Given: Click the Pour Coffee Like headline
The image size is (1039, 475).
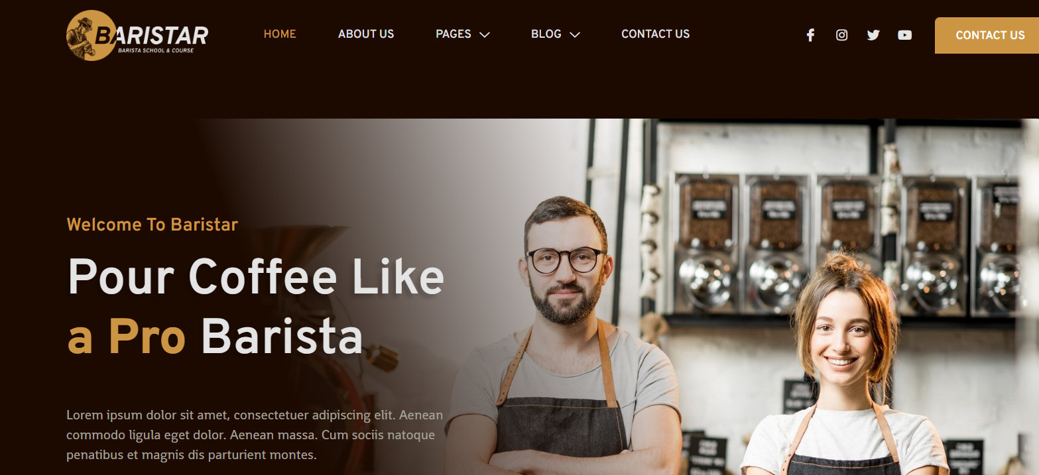Looking at the screenshot, I should (256, 277).
